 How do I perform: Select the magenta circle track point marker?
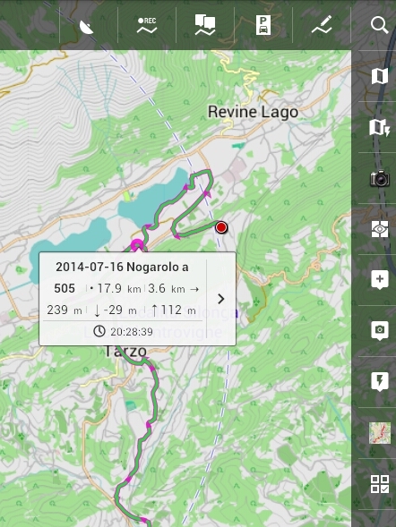click(x=137, y=245)
